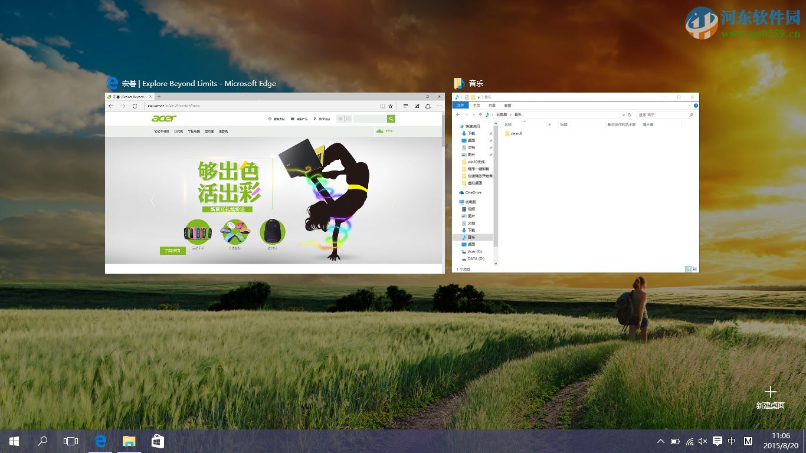
Task: Click the 了解详情 banner button
Action: (173, 251)
